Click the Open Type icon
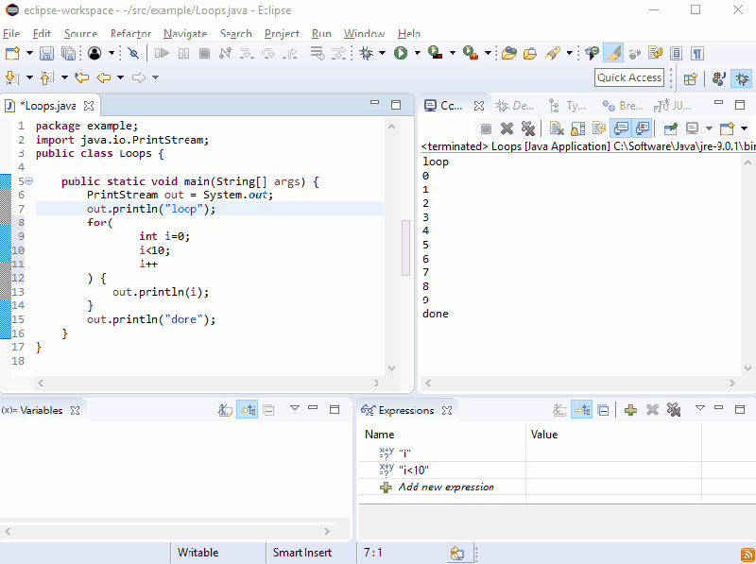The width and height of the screenshot is (756, 564). [508, 53]
